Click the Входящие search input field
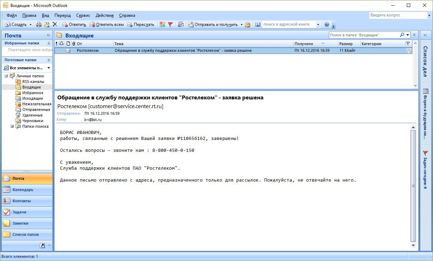The image size is (433, 261). (x=364, y=35)
